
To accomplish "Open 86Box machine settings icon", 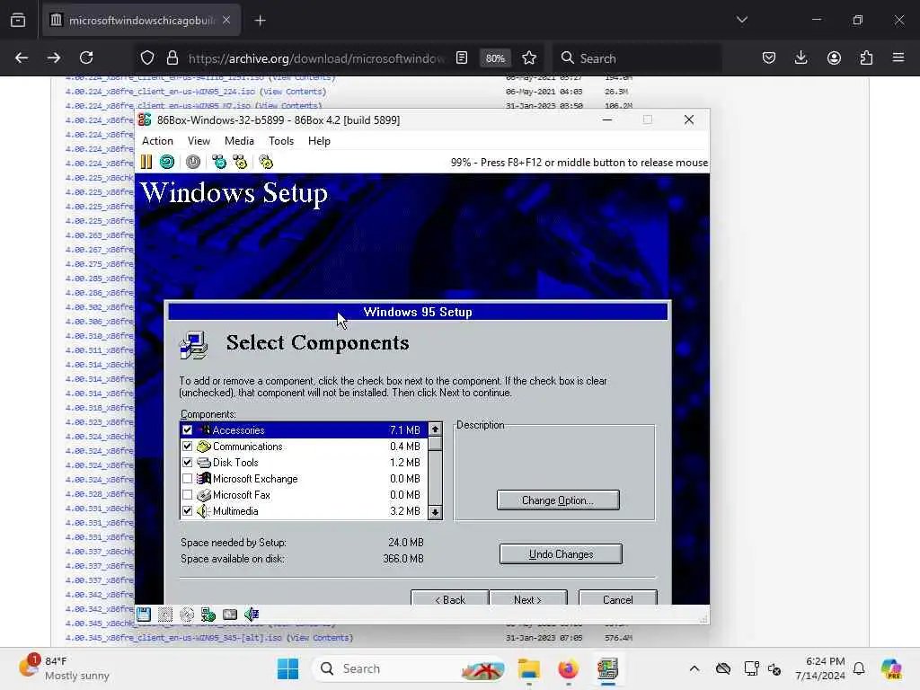I will 266,162.
